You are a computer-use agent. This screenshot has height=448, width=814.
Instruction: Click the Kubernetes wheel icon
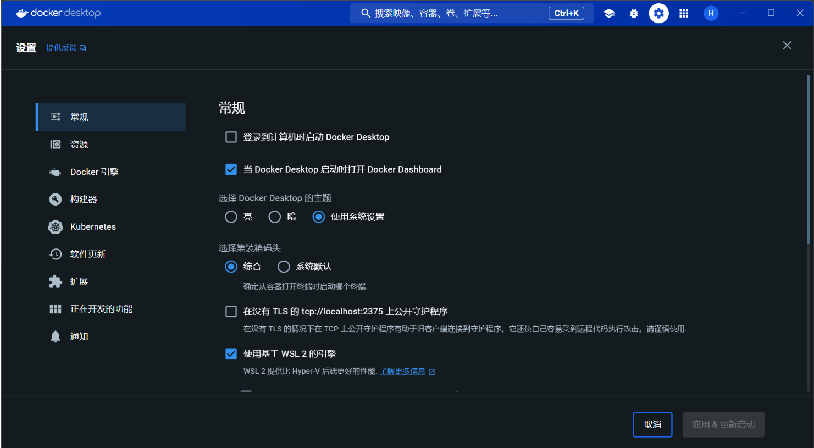click(56, 226)
